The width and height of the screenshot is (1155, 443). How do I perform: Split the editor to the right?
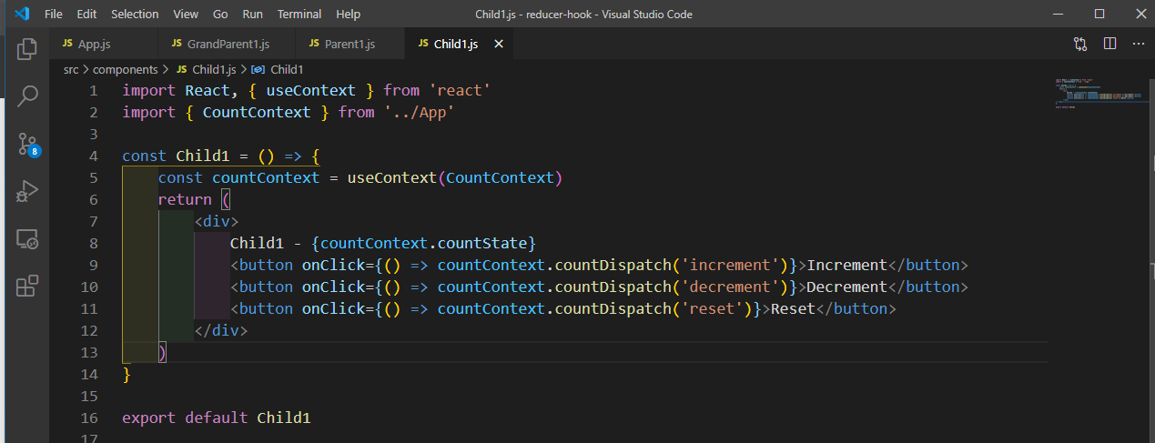point(1109,44)
